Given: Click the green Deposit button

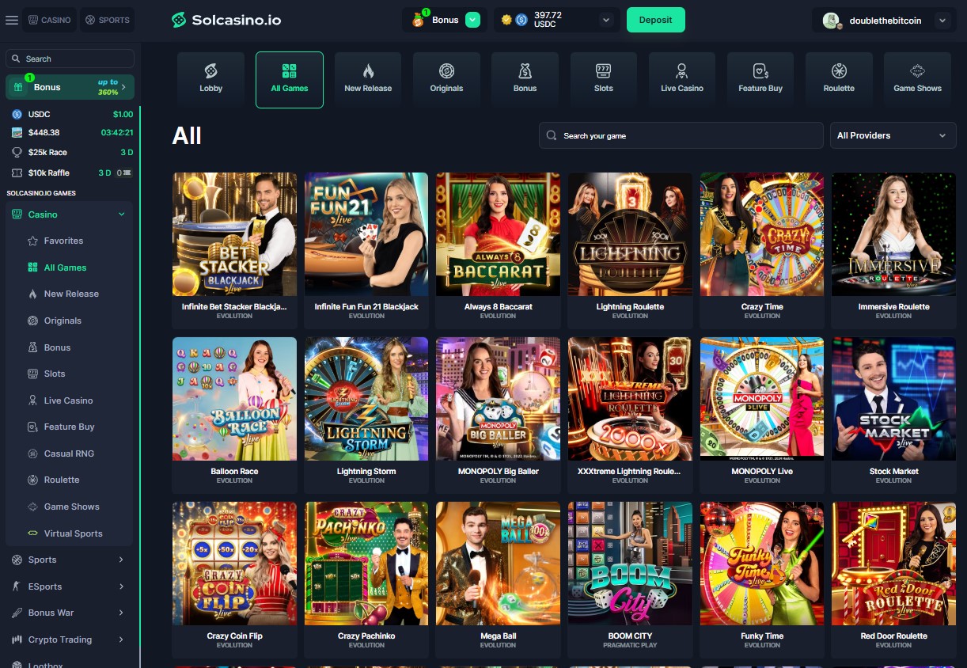Looking at the screenshot, I should pos(656,20).
